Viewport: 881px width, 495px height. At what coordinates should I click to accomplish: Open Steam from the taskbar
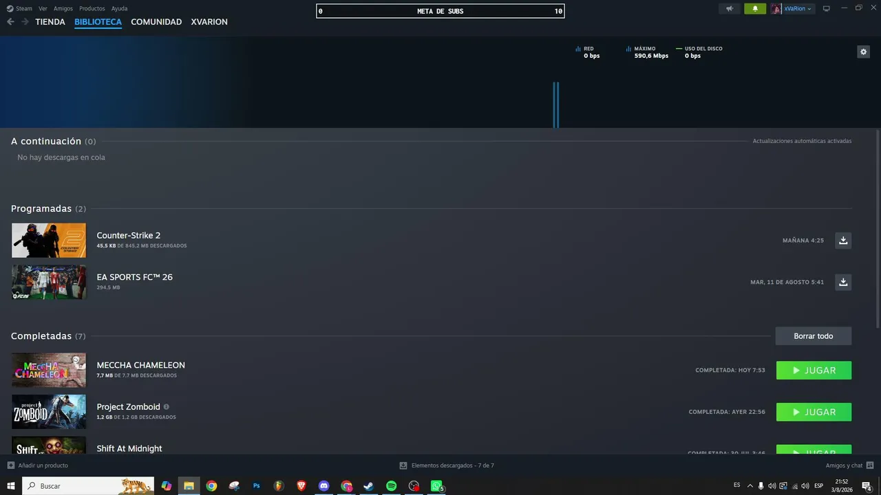click(369, 486)
